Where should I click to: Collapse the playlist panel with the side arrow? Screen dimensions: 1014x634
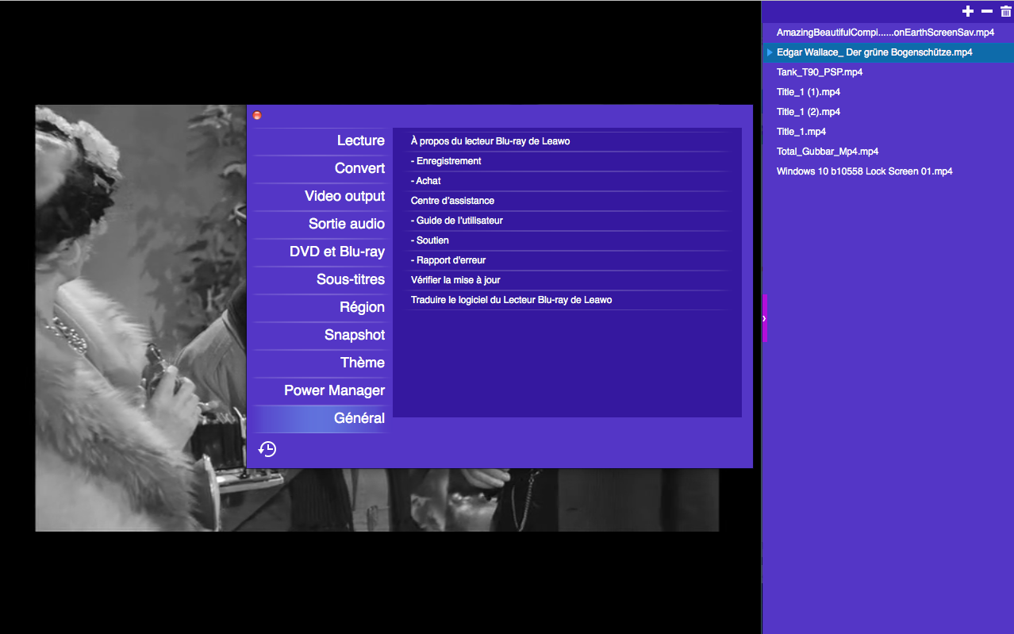coord(764,317)
